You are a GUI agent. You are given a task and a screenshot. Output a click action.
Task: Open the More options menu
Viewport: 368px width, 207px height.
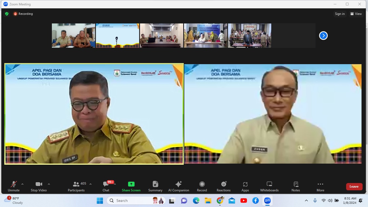(x=320, y=186)
